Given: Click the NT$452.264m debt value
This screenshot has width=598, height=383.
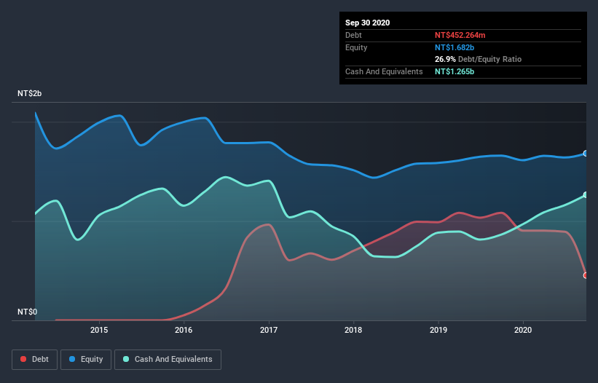Looking at the screenshot, I should [460, 35].
